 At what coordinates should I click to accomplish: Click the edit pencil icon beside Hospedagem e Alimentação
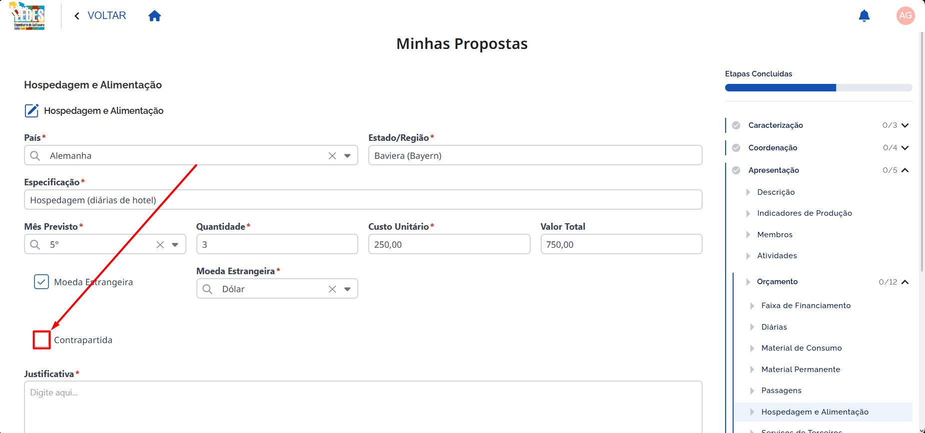[31, 110]
